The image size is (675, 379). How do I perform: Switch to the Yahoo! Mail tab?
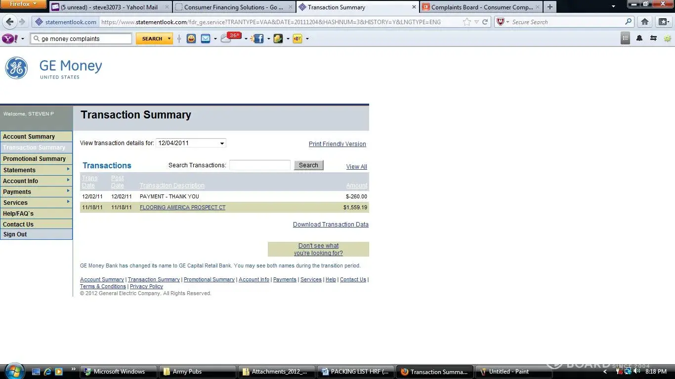pyautogui.click(x=110, y=7)
